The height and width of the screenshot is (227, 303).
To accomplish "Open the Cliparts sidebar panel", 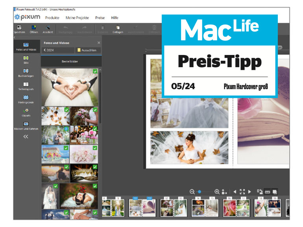I will pyautogui.click(x=26, y=112).
